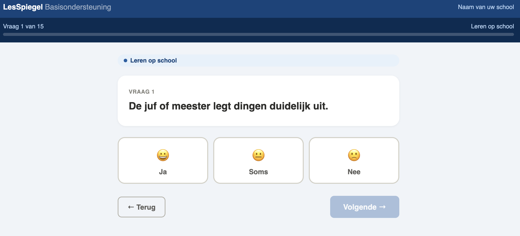Click "Leren op school" in the dark header bar

492,26
